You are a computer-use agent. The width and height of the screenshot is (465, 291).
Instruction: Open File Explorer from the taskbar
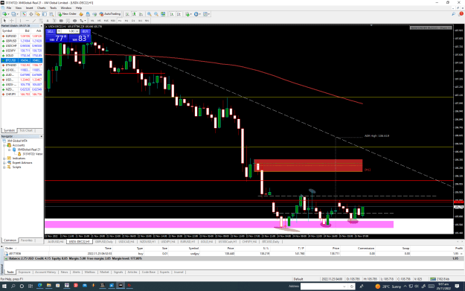point(48,286)
